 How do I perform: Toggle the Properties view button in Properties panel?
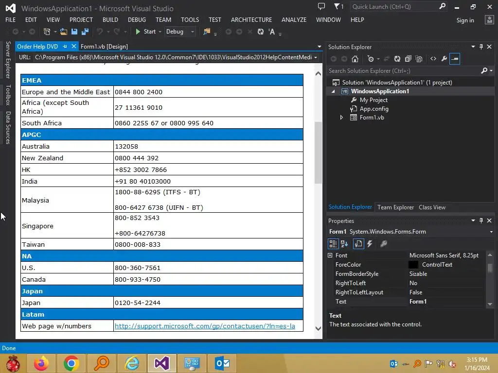click(x=358, y=244)
